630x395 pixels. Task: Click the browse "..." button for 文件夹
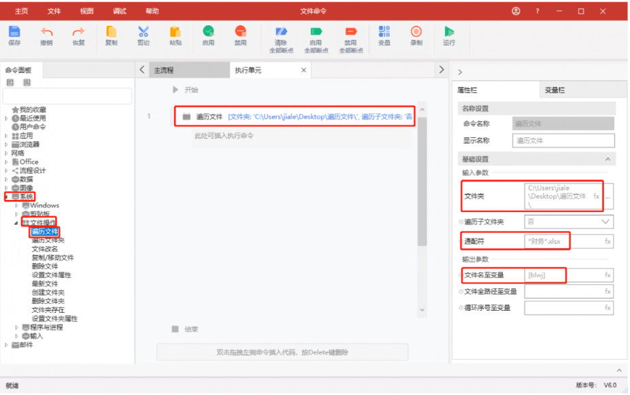click(607, 196)
